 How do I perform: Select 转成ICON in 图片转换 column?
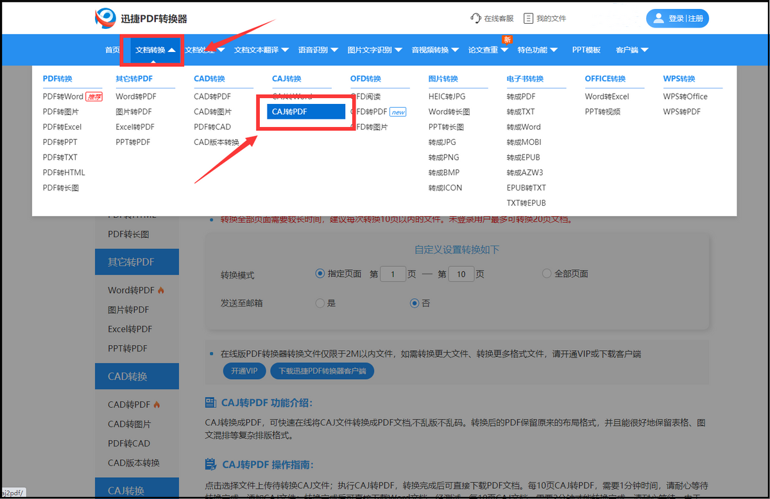(445, 188)
